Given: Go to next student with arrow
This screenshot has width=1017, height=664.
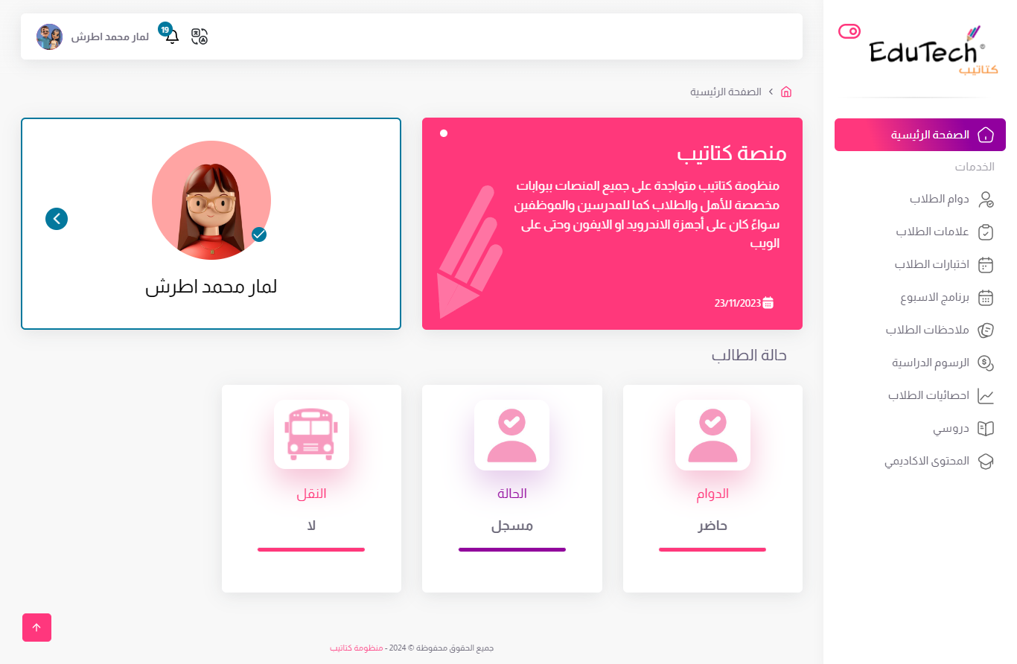Looking at the screenshot, I should (57, 219).
